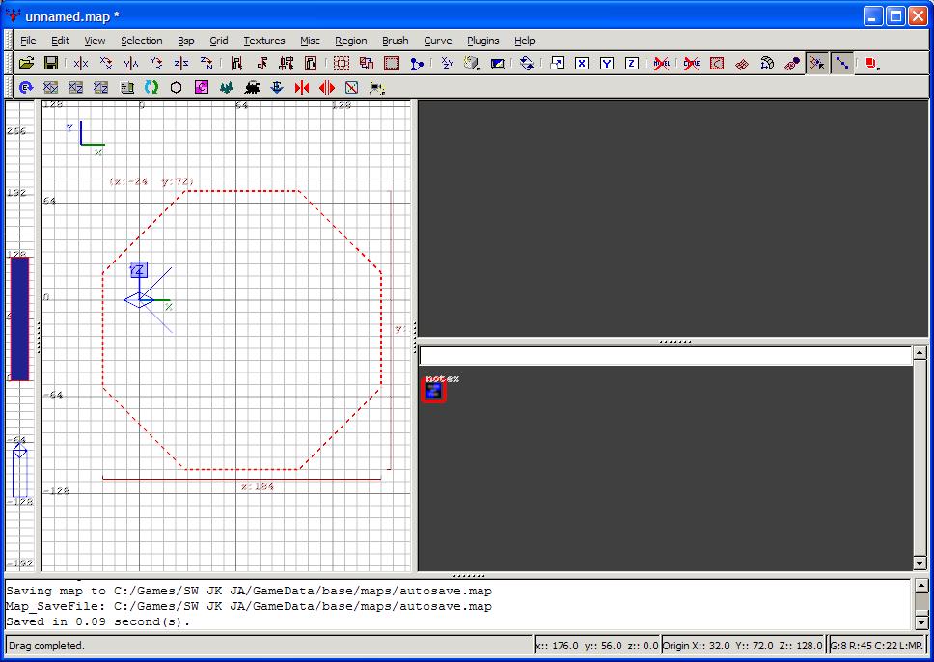Toggle weld equal patch points
Image resolution: width=934 pixels, height=662 pixels.
pos(817,63)
